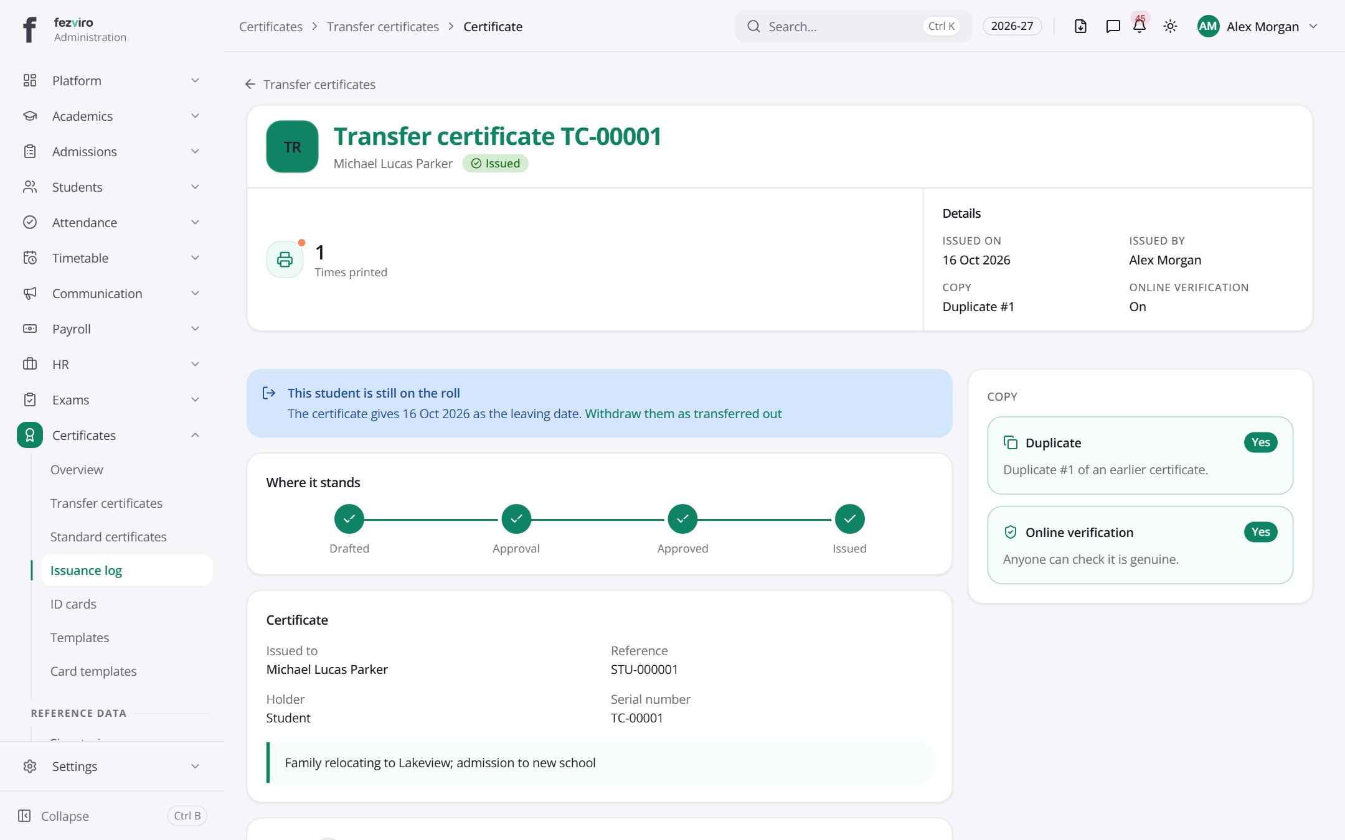The height and width of the screenshot is (840, 1345).
Task: Expand the Exams menu chevron
Action: tap(195, 399)
